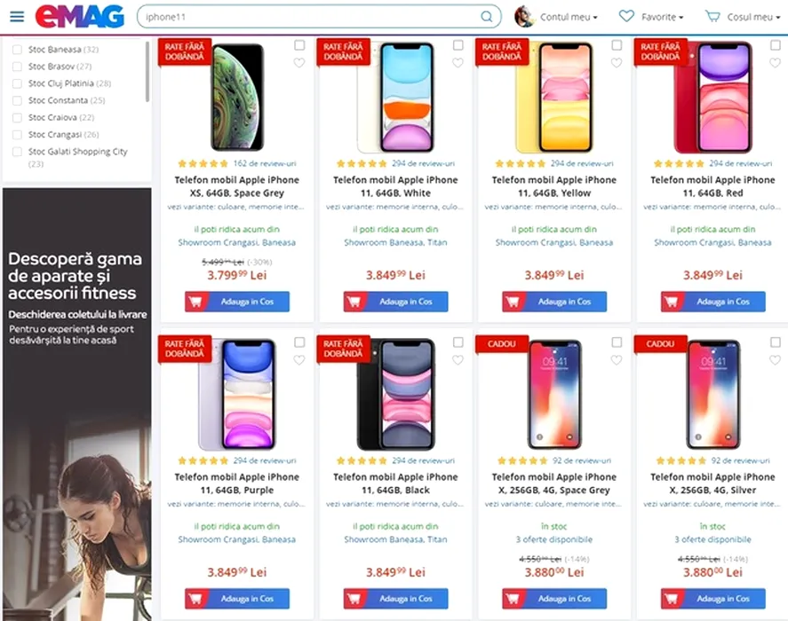788x621 pixels.
Task: Click the eMAG logo
Action: pyautogui.click(x=79, y=17)
